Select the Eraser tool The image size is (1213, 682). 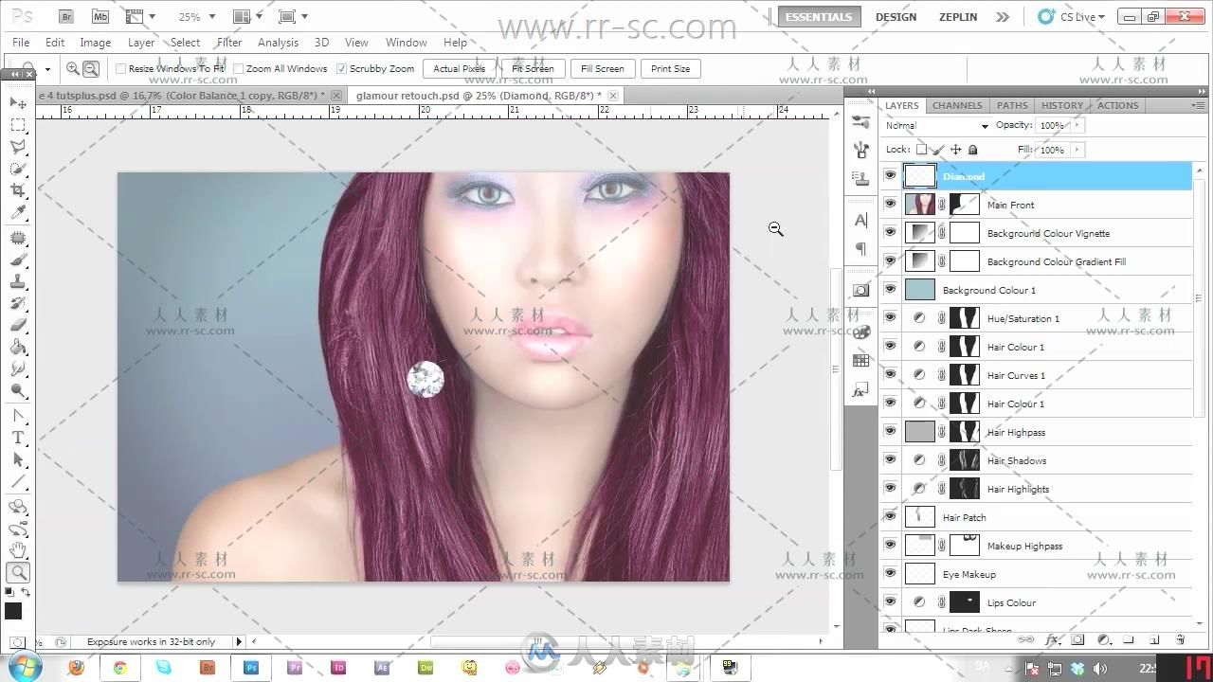click(18, 326)
